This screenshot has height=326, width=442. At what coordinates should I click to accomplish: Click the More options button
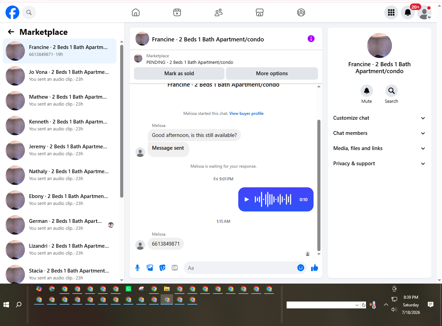tap(272, 73)
